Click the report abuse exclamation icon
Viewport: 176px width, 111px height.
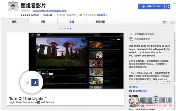130,91
